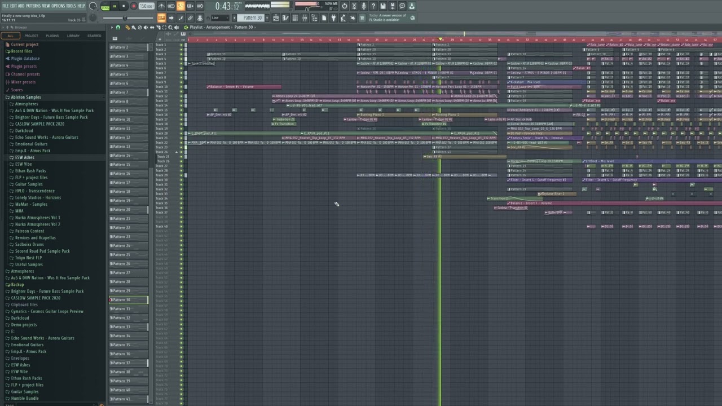Open the piano roll toolbar icon
The image size is (722, 406).
[x=285, y=18]
